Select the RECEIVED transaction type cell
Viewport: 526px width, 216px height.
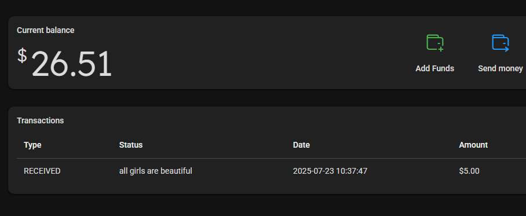[x=42, y=171]
